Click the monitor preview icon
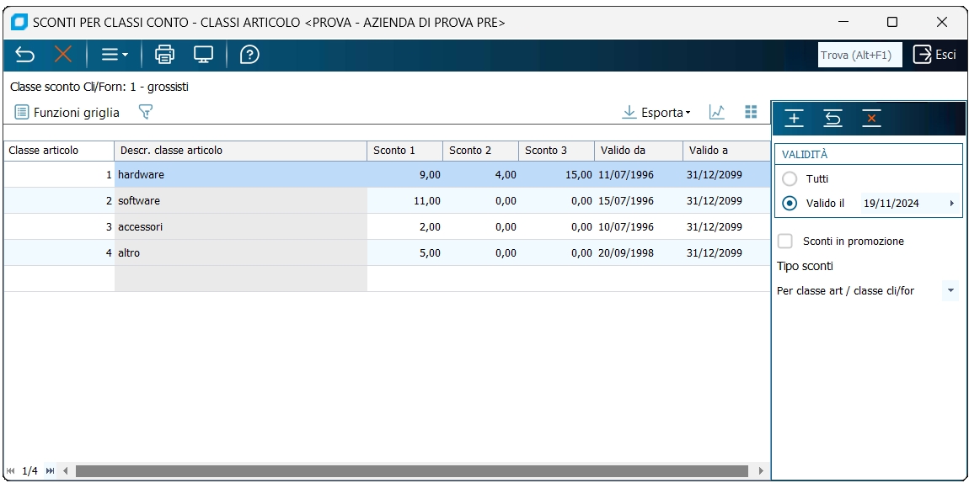The image size is (969, 483). 203,55
